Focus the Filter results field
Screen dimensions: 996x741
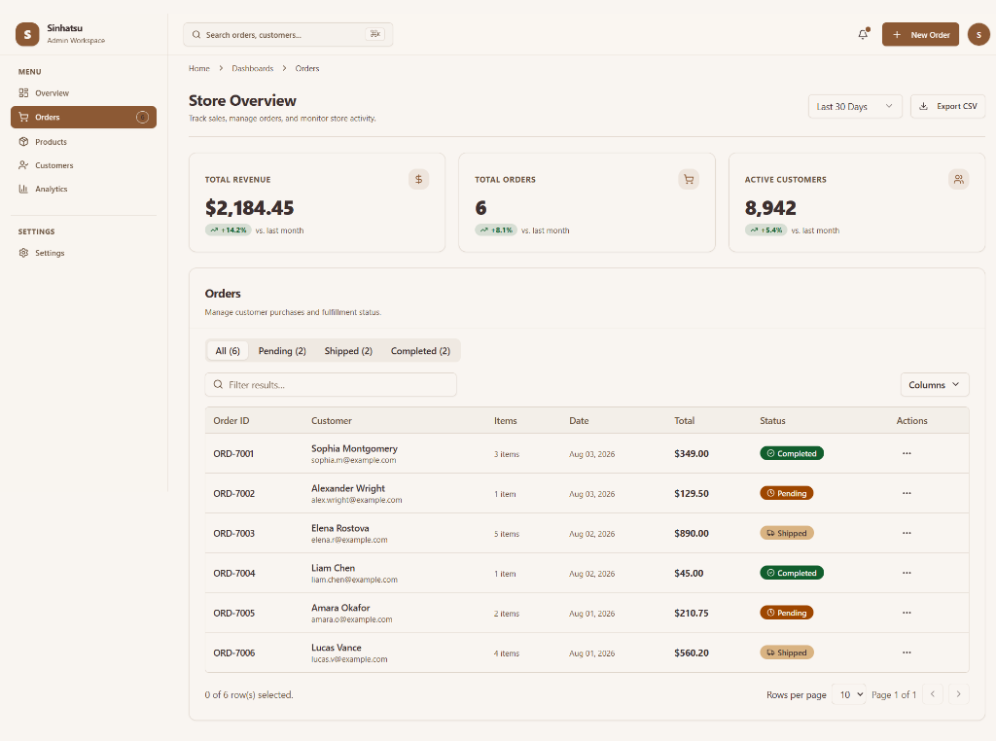pos(331,385)
